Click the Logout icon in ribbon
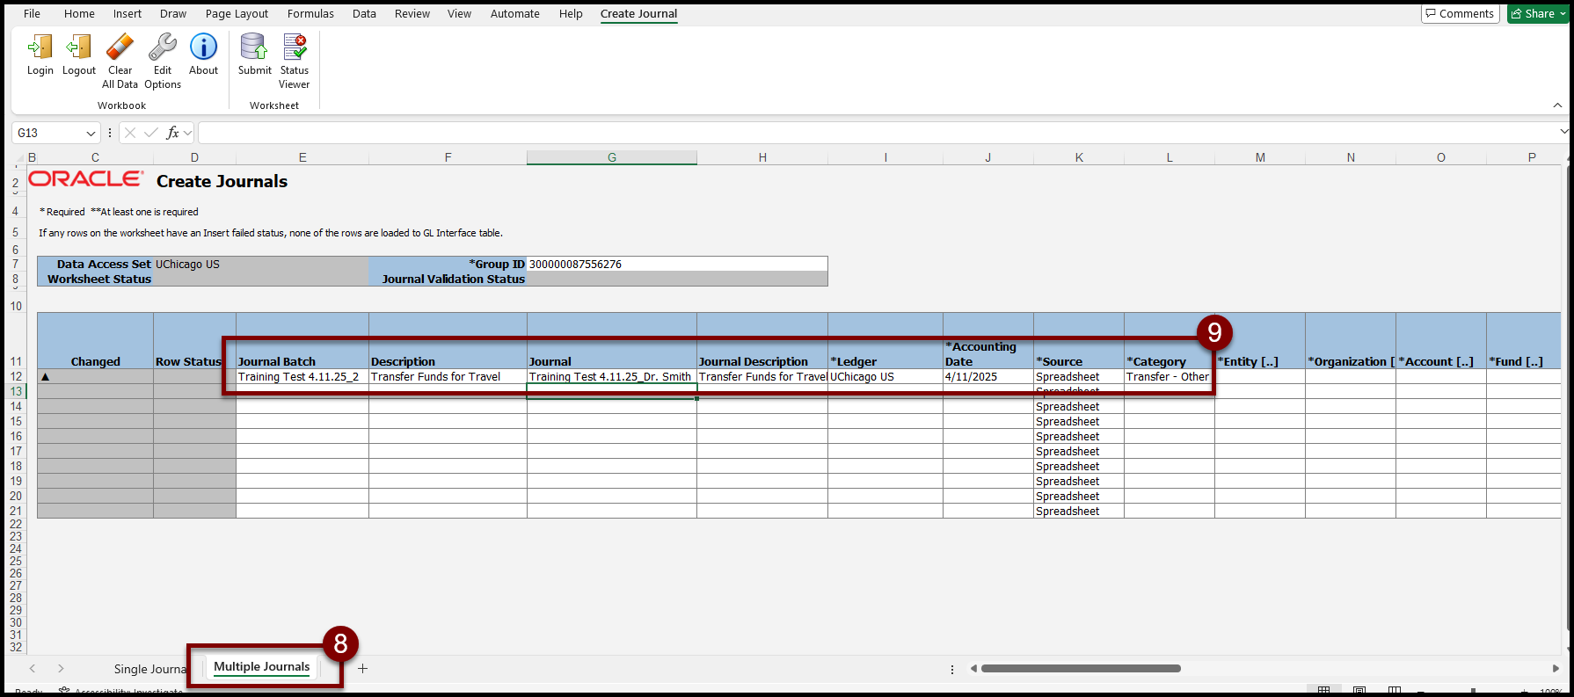 coord(79,48)
